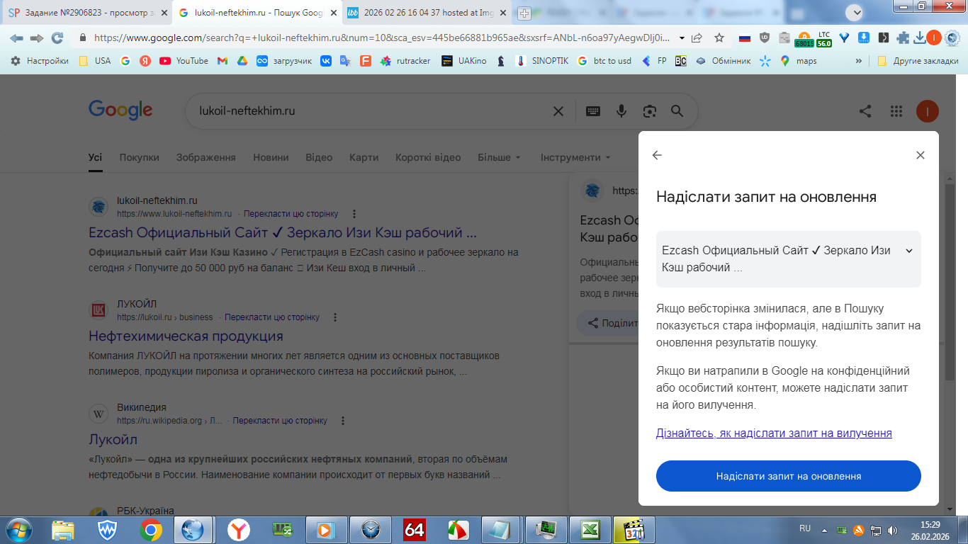This screenshot has height=544, width=968.
Task: Click the share icon near Google apps
Action: pyautogui.click(x=865, y=111)
